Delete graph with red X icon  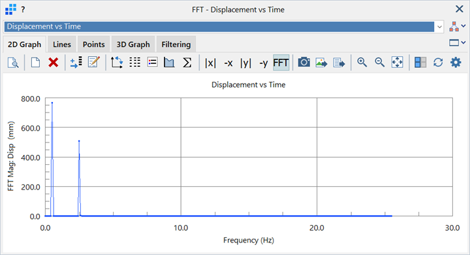(x=54, y=63)
